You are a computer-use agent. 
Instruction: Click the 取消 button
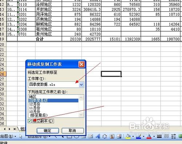tap(72, 131)
